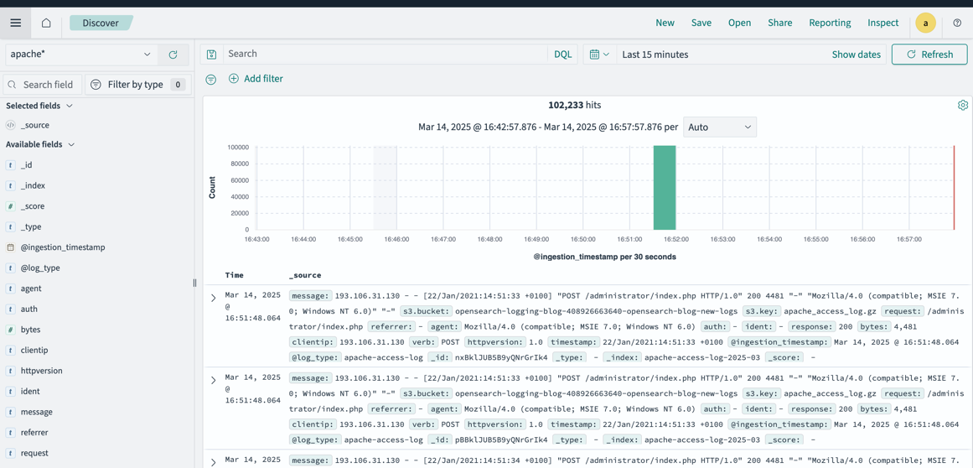Expand the first document row at 16:51:48.064
The height and width of the screenshot is (468, 973).
tap(213, 298)
